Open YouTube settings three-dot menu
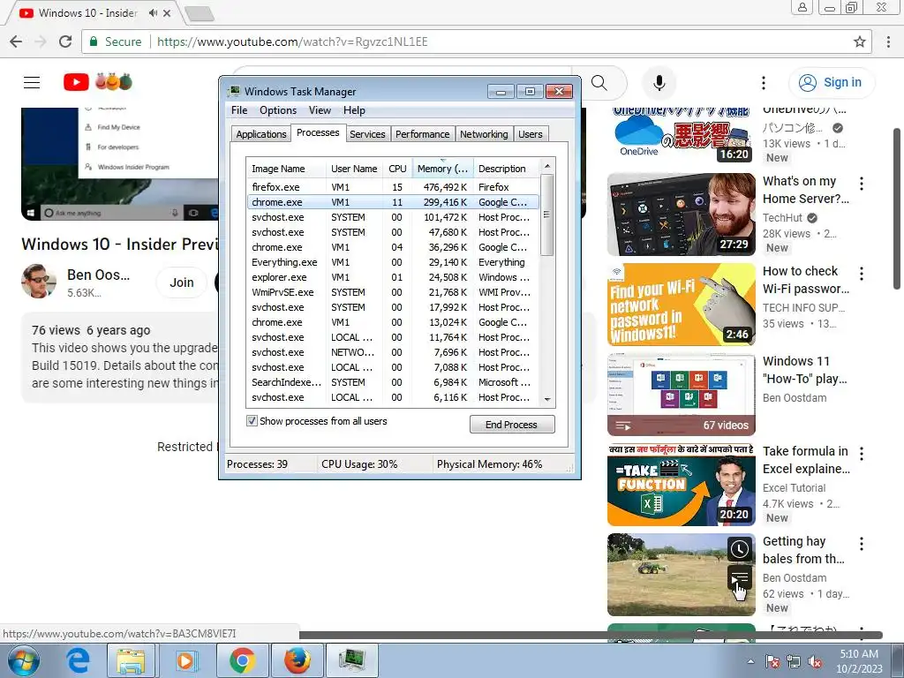 click(764, 83)
